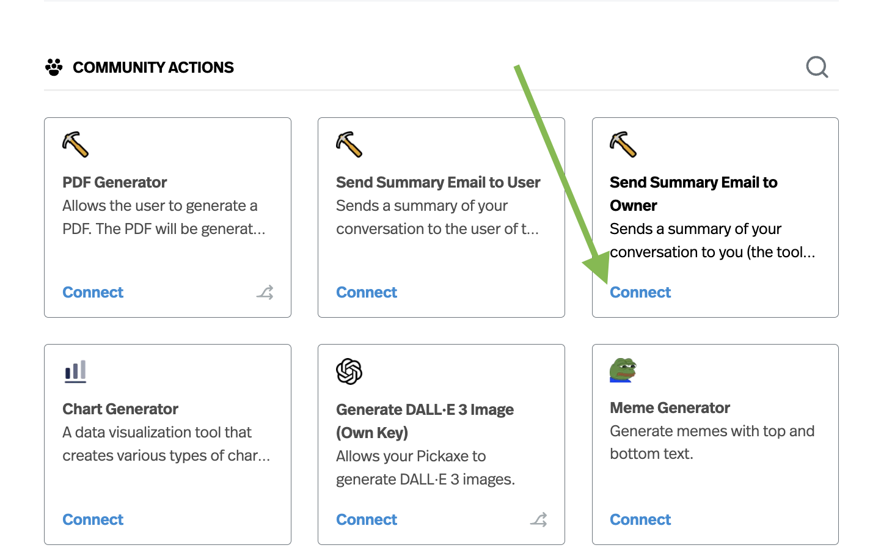
Task: Connect Send Summary Email to Owner
Action: 640,293
